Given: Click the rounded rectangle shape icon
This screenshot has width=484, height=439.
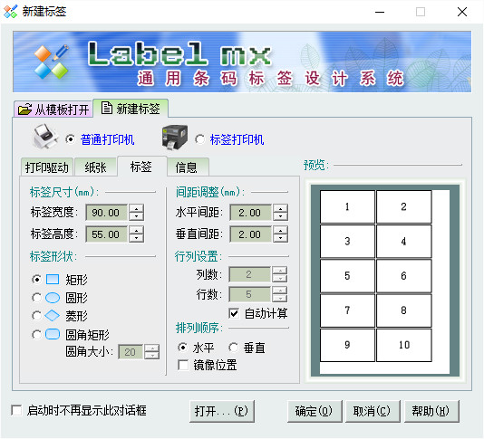Looking at the screenshot, I should click(53, 334).
